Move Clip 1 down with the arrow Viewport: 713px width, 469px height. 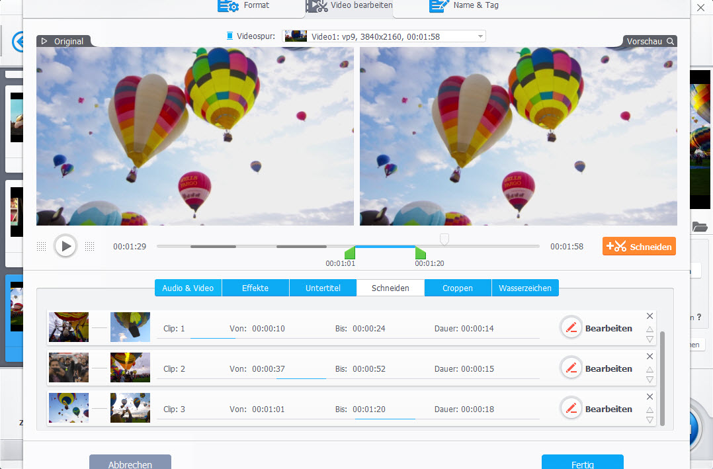pyautogui.click(x=650, y=339)
